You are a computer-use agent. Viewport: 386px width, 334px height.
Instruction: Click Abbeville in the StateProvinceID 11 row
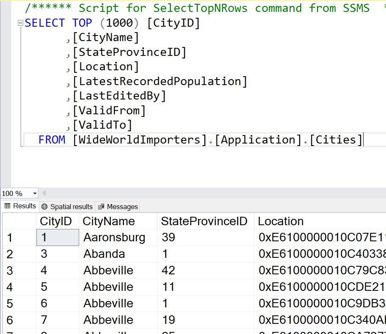point(118,287)
